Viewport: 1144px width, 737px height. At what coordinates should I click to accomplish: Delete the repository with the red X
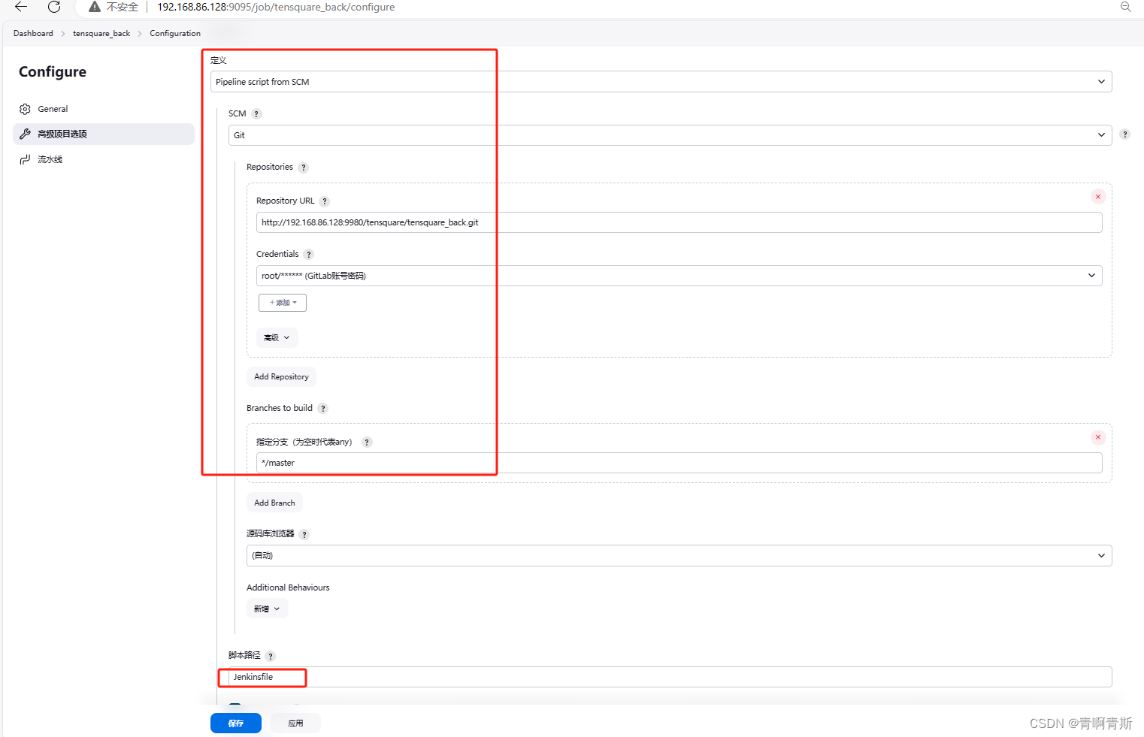point(1098,197)
